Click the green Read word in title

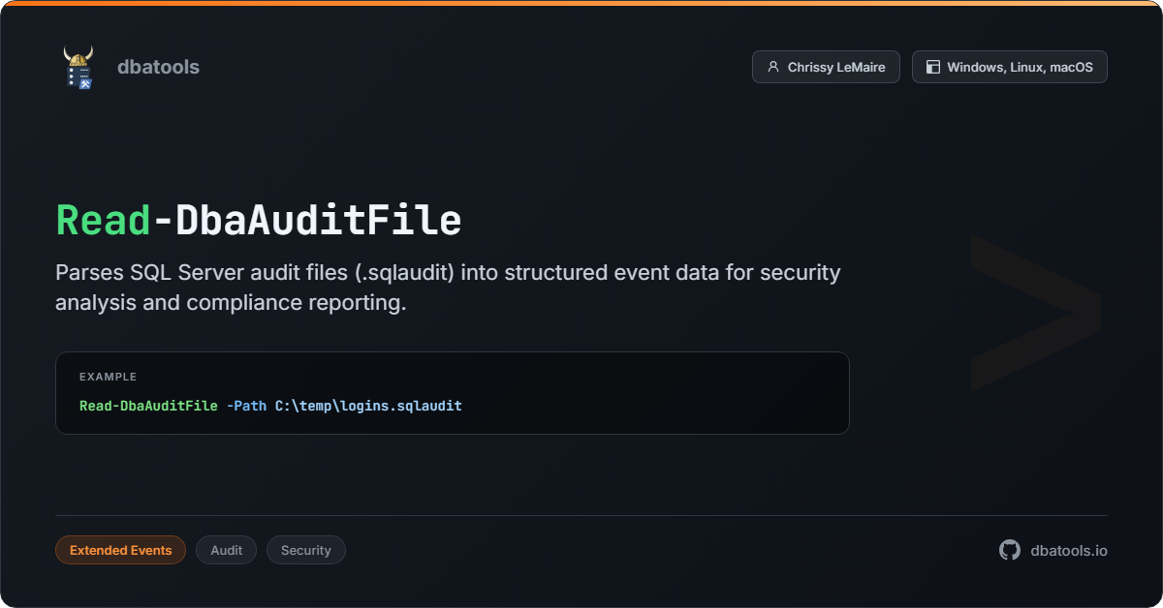tap(104, 221)
